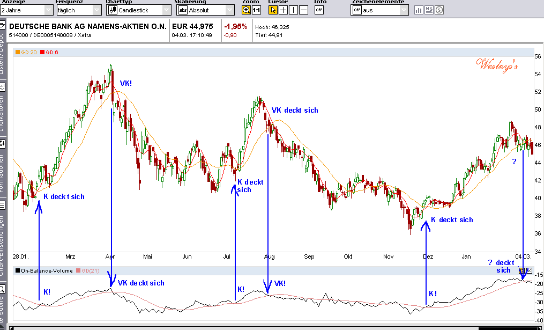This screenshot has height=330, width=544.
Task: Select the magnifying glass zoom tool
Action: coord(246,9)
